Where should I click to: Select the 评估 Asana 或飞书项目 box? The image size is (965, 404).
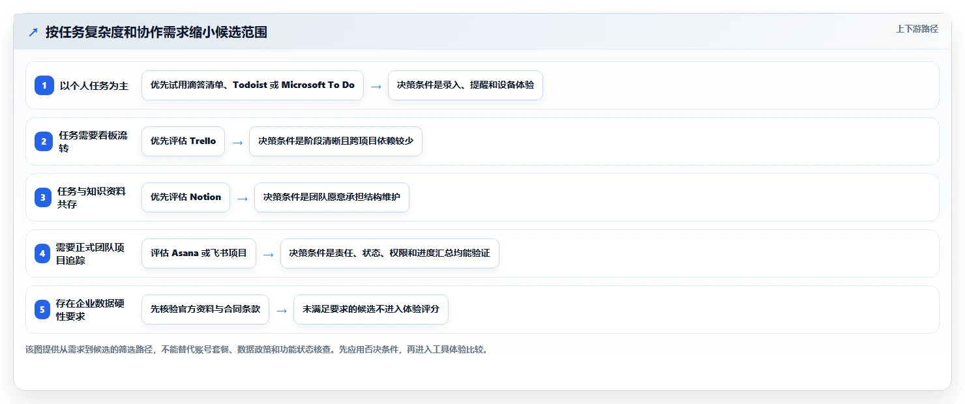point(199,253)
